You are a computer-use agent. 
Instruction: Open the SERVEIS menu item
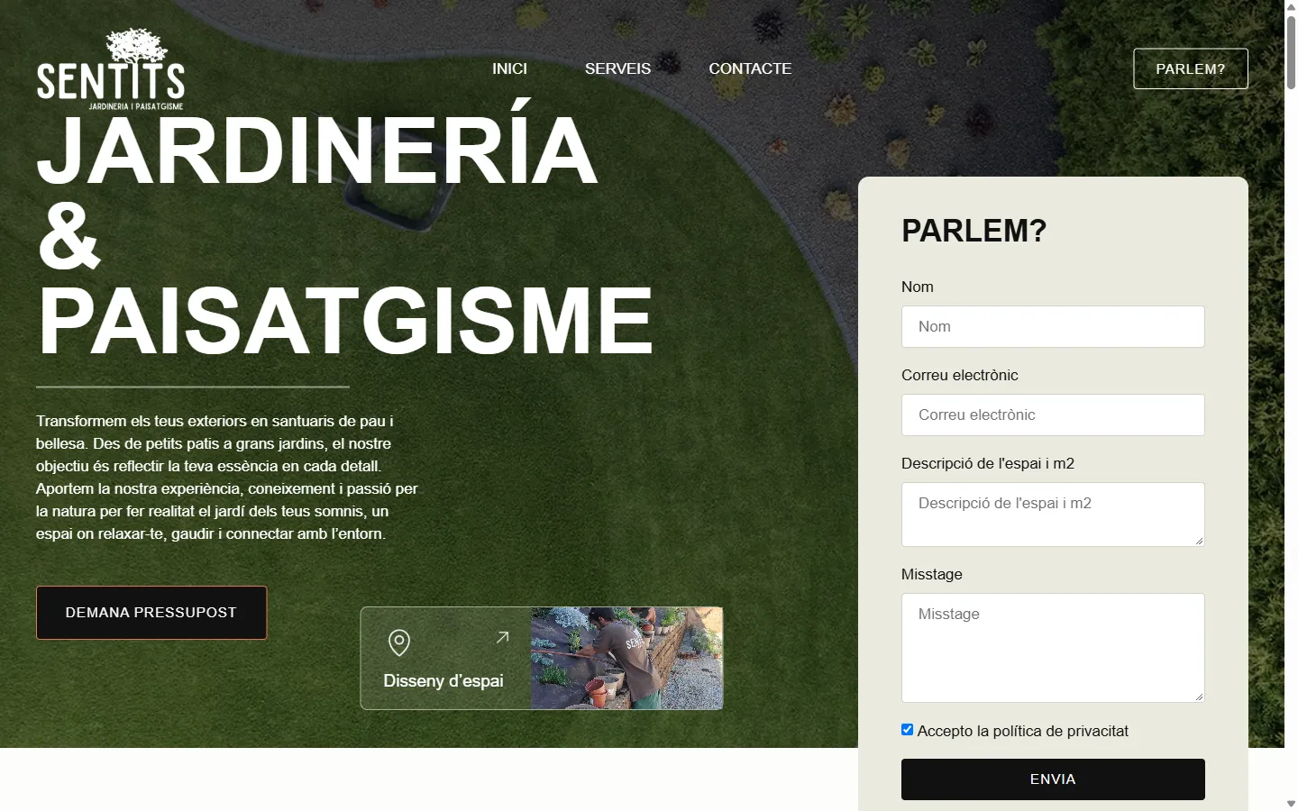tap(617, 68)
